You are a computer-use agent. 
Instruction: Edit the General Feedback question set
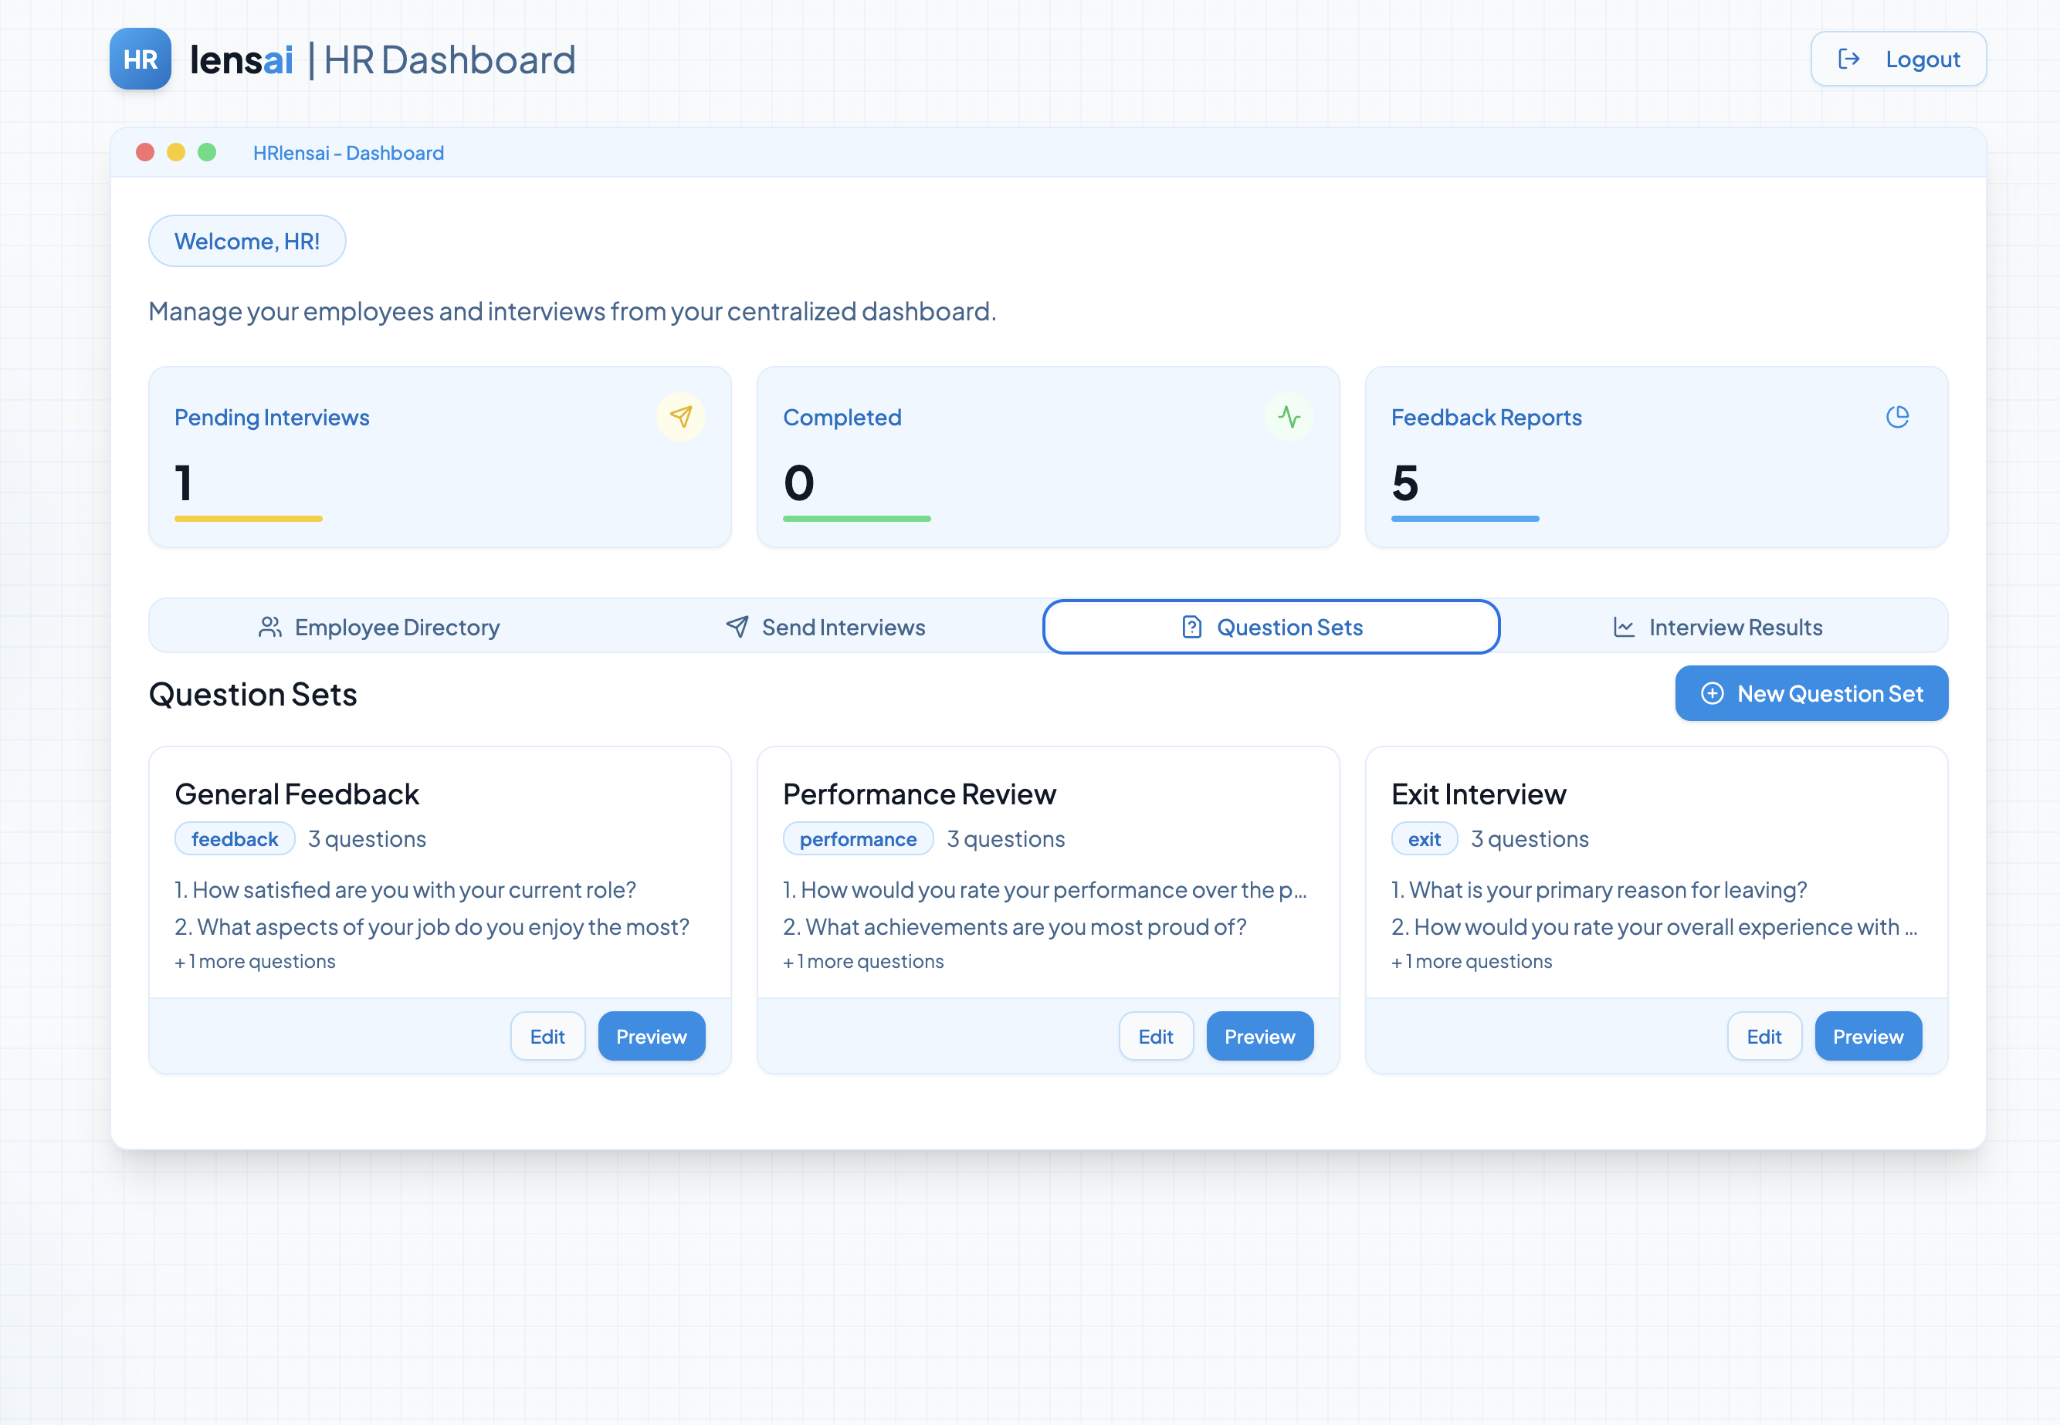[x=547, y=1037]
